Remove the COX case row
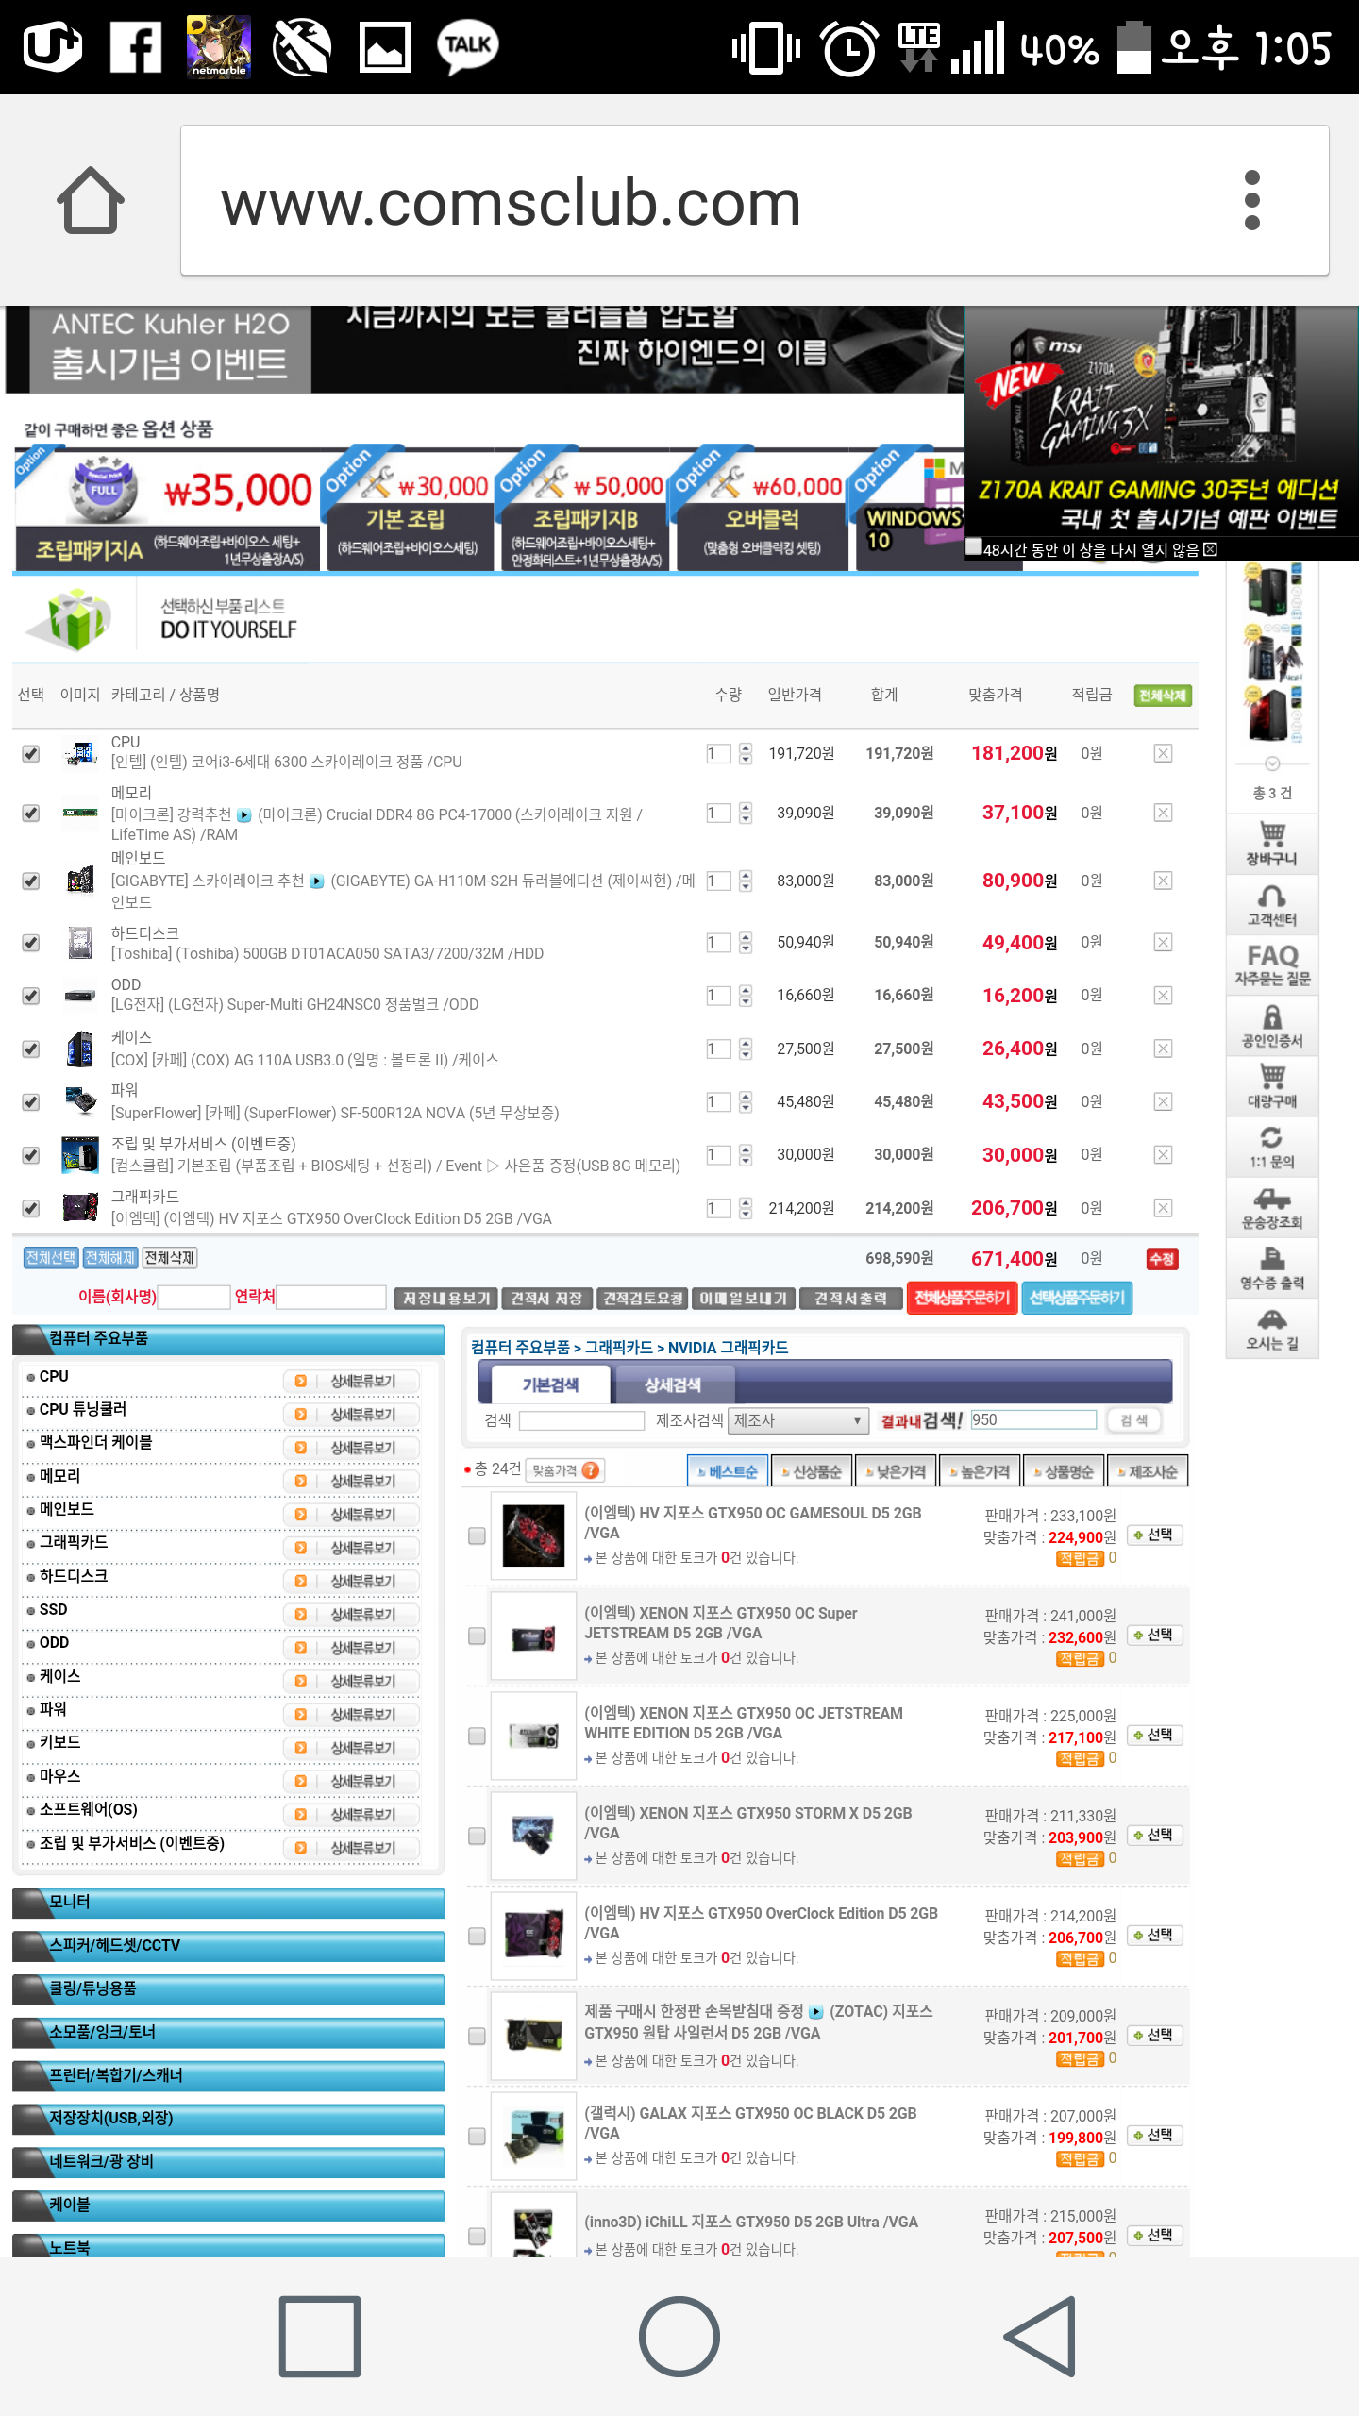 [x=1163, y=1049]
